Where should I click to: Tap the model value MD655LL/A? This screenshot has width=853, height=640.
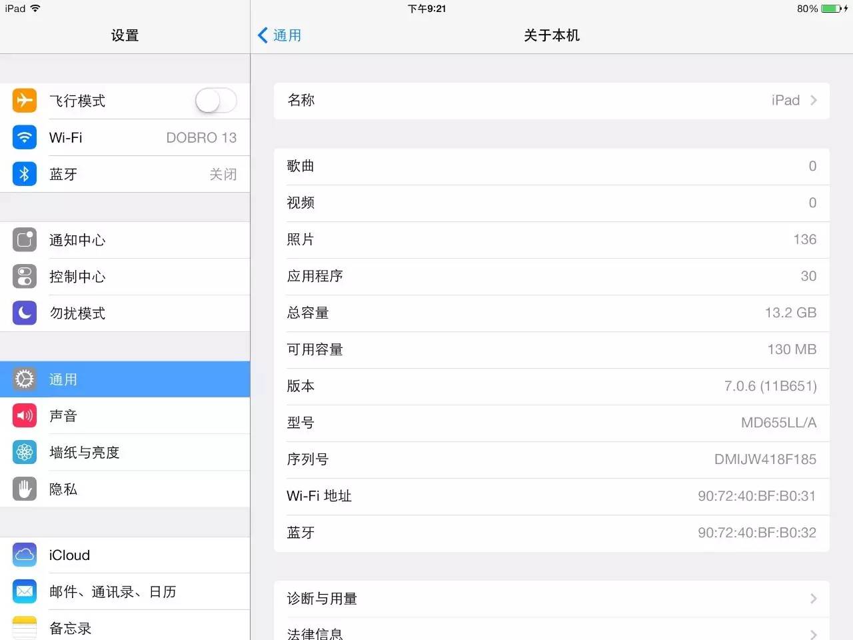[778, 423]
